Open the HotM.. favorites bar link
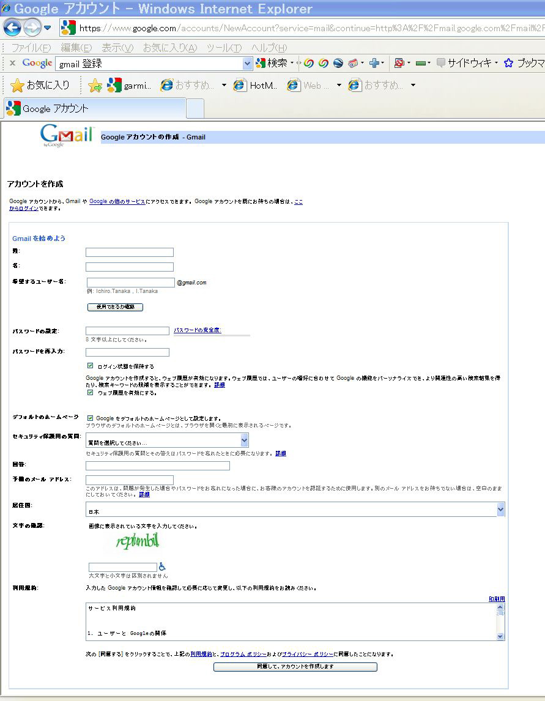 tap(255, 85)
